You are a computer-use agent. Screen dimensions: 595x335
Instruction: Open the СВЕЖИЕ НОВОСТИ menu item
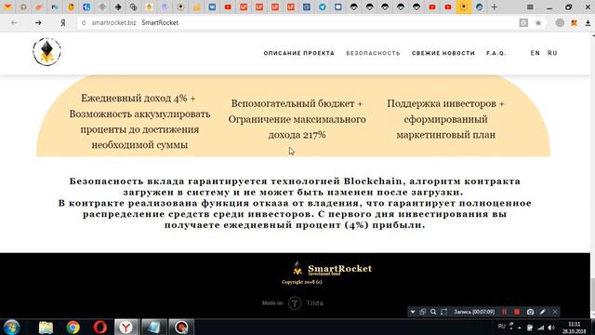tap(443, 53)
